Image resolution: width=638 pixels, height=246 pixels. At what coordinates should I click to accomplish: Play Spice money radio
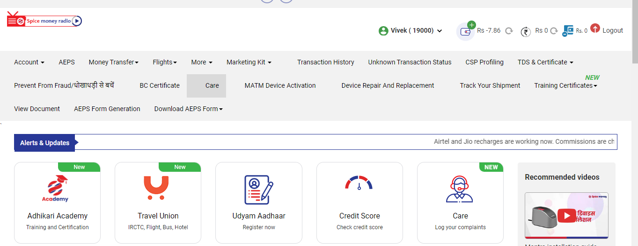click(x=77, y=21)
